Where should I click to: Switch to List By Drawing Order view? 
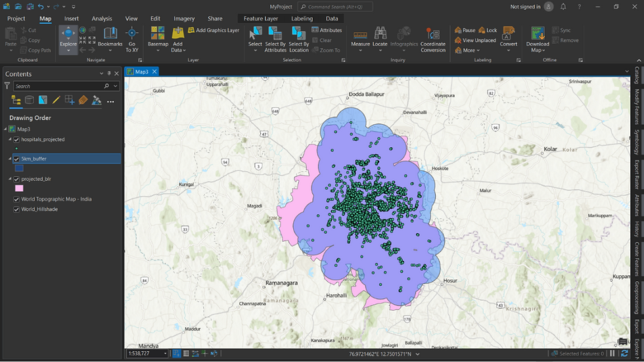point(16,100)
